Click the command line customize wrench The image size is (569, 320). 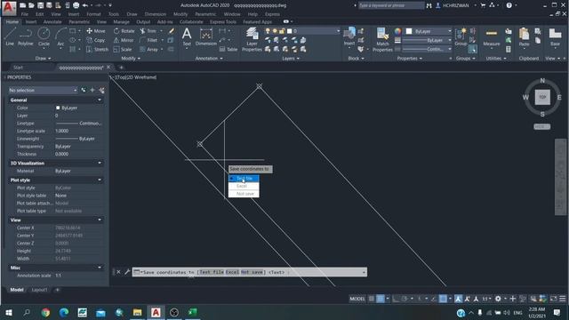click(x=127, y=272)
